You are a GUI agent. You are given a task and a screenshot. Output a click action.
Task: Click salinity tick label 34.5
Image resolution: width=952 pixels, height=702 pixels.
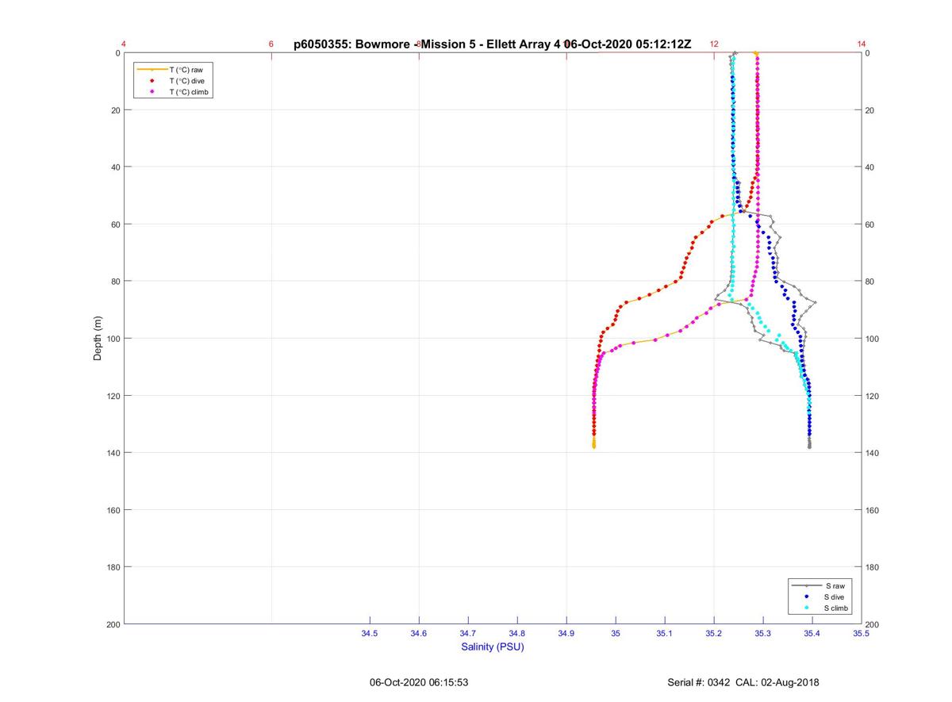(370, 633)
